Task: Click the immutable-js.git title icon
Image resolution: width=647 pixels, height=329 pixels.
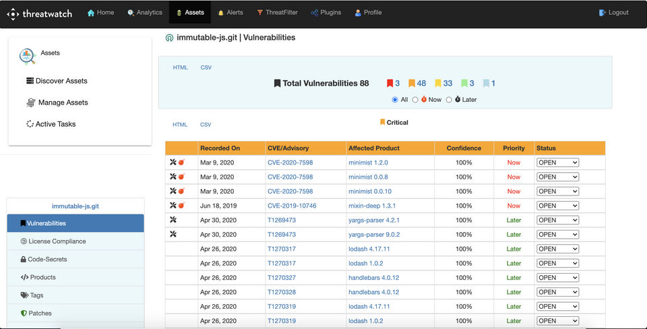Action: coord(169,38)
